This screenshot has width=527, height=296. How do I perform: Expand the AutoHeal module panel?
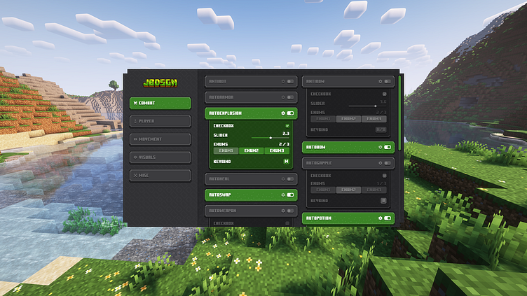(251, 179)
